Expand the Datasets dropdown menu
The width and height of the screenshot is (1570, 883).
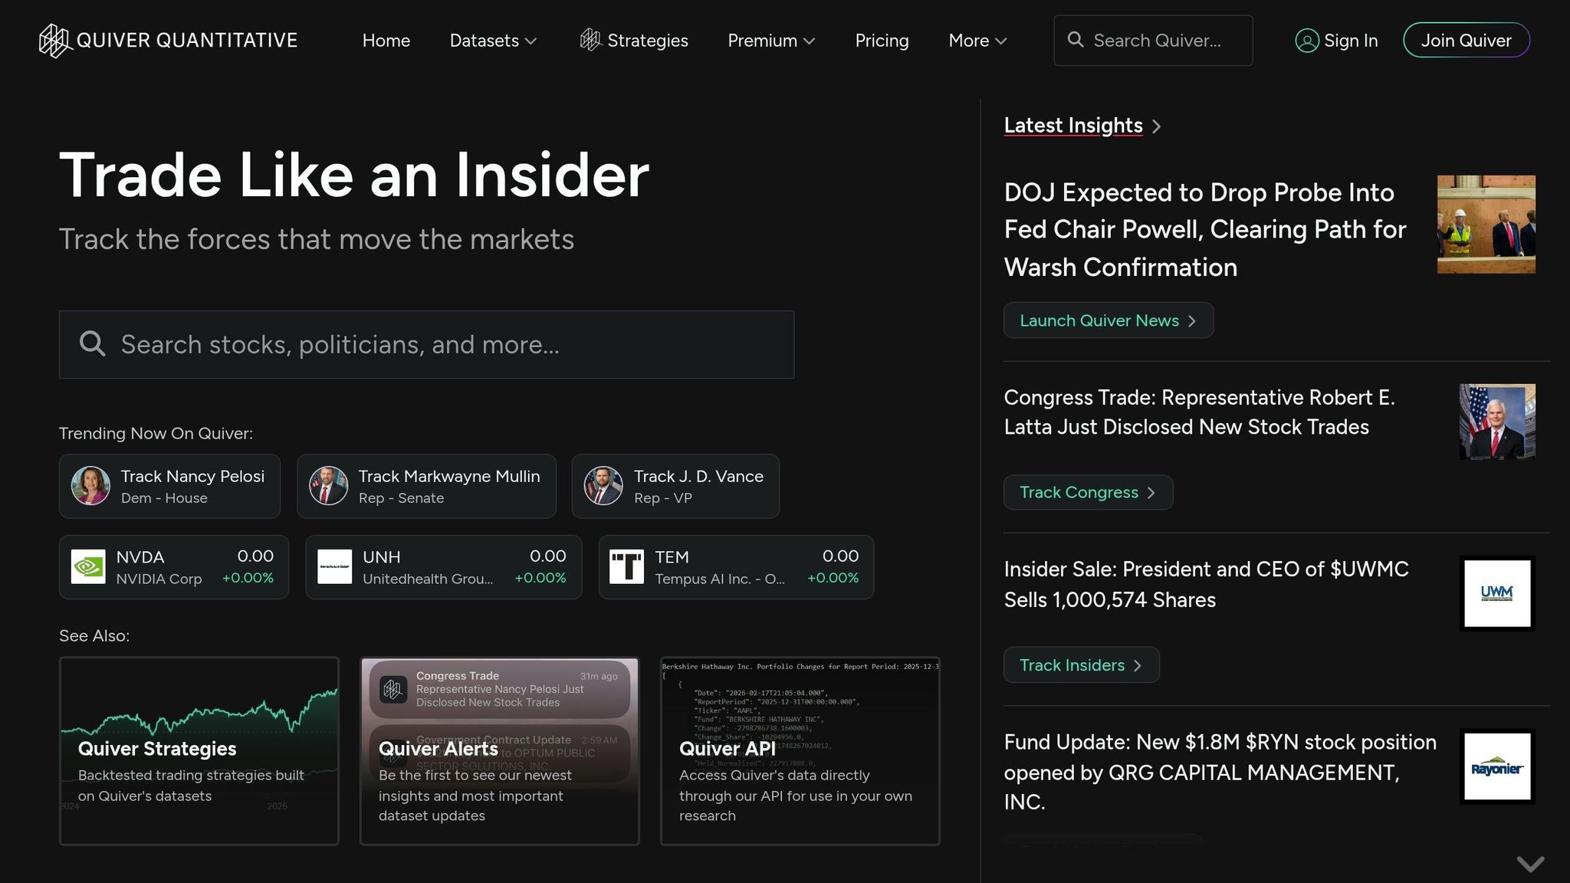(493, 41)
